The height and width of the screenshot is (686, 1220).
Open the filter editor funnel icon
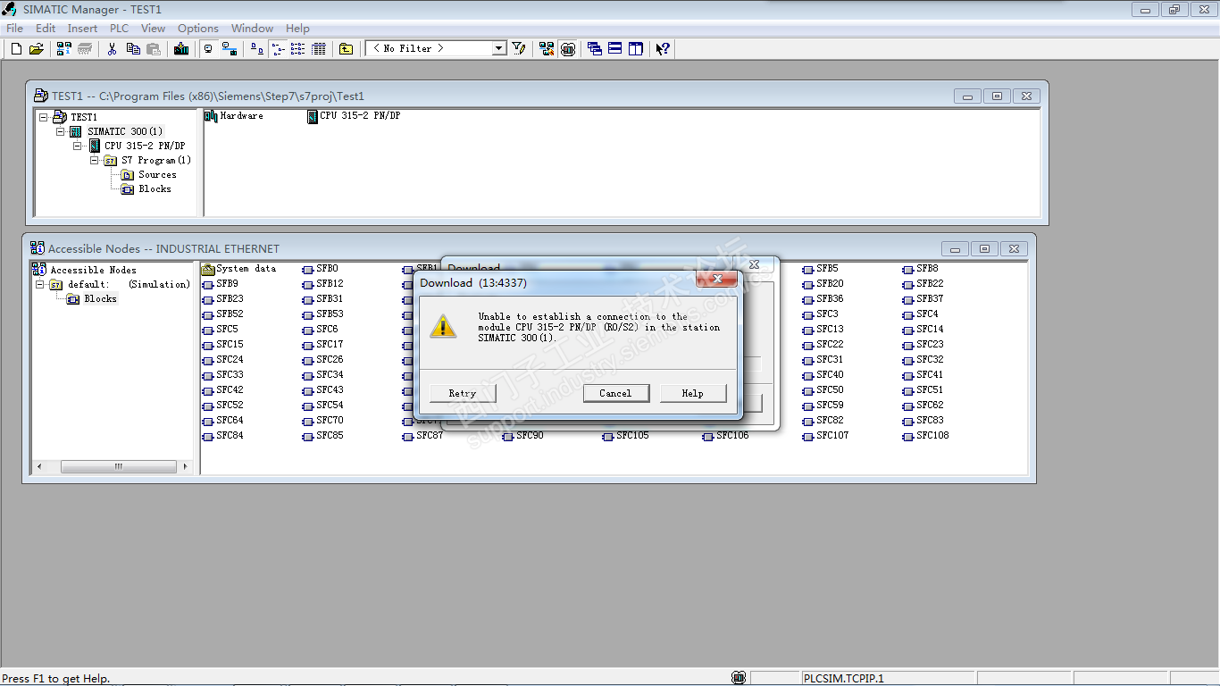click(x=519, y=49)
